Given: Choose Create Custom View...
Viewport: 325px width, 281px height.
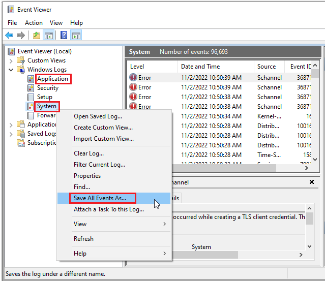Looking at the screenshot, I should [114, 128].
